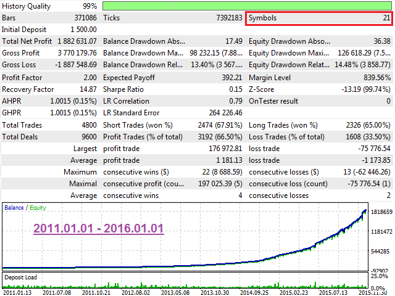395x296 pixels.
Task: Select Equity Drawdown Absolute value 36.38
Action: (x=382, y=41)
